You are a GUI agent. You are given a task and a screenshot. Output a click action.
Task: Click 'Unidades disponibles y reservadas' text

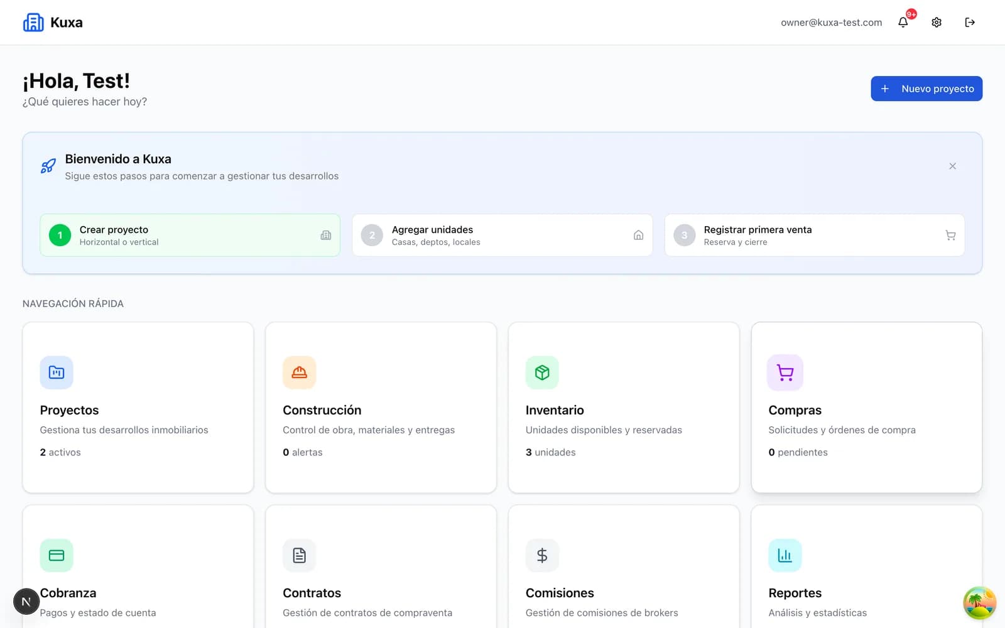604,430
